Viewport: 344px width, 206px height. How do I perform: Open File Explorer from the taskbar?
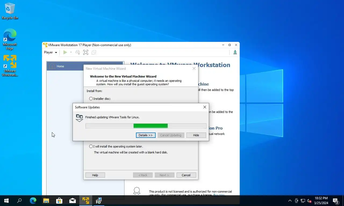[x=46, y=201]
